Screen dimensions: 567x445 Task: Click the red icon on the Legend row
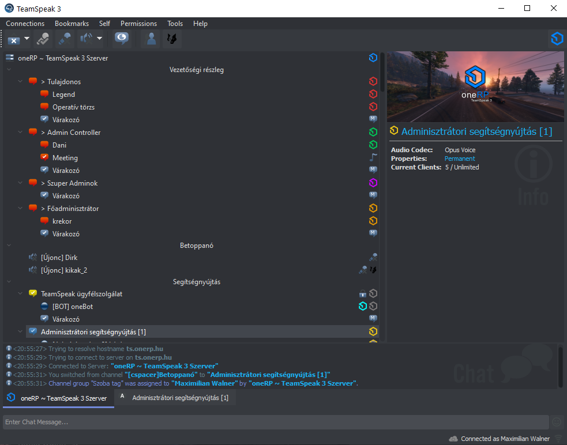tap(373, 94)
